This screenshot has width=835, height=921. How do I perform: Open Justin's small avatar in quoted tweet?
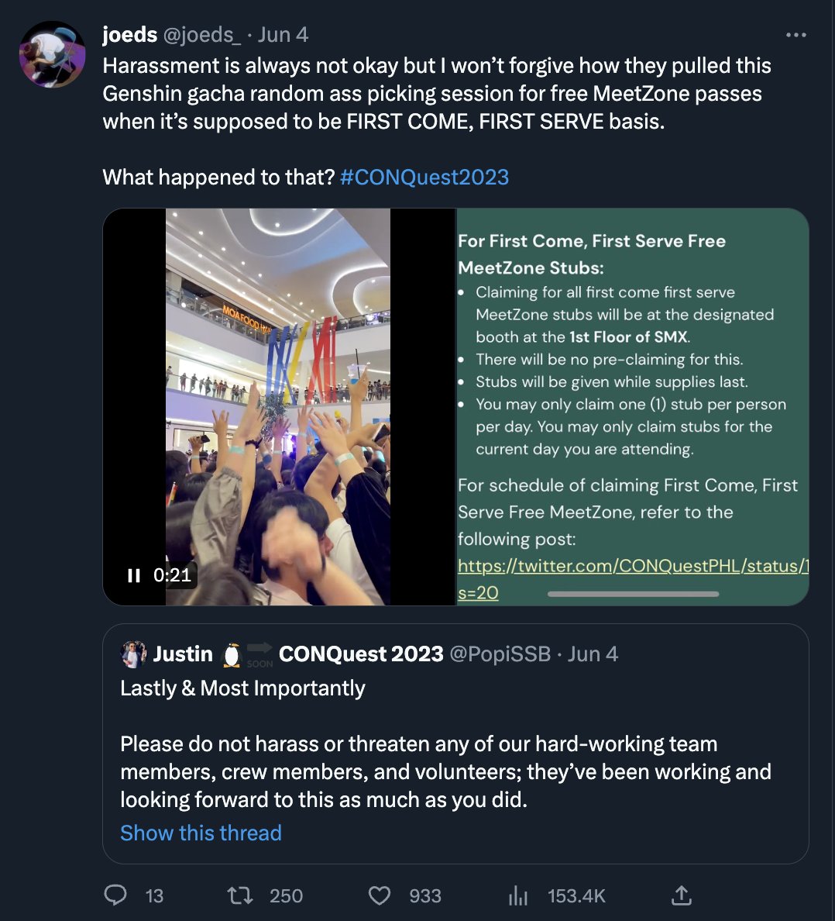click(x=133, y=654)
